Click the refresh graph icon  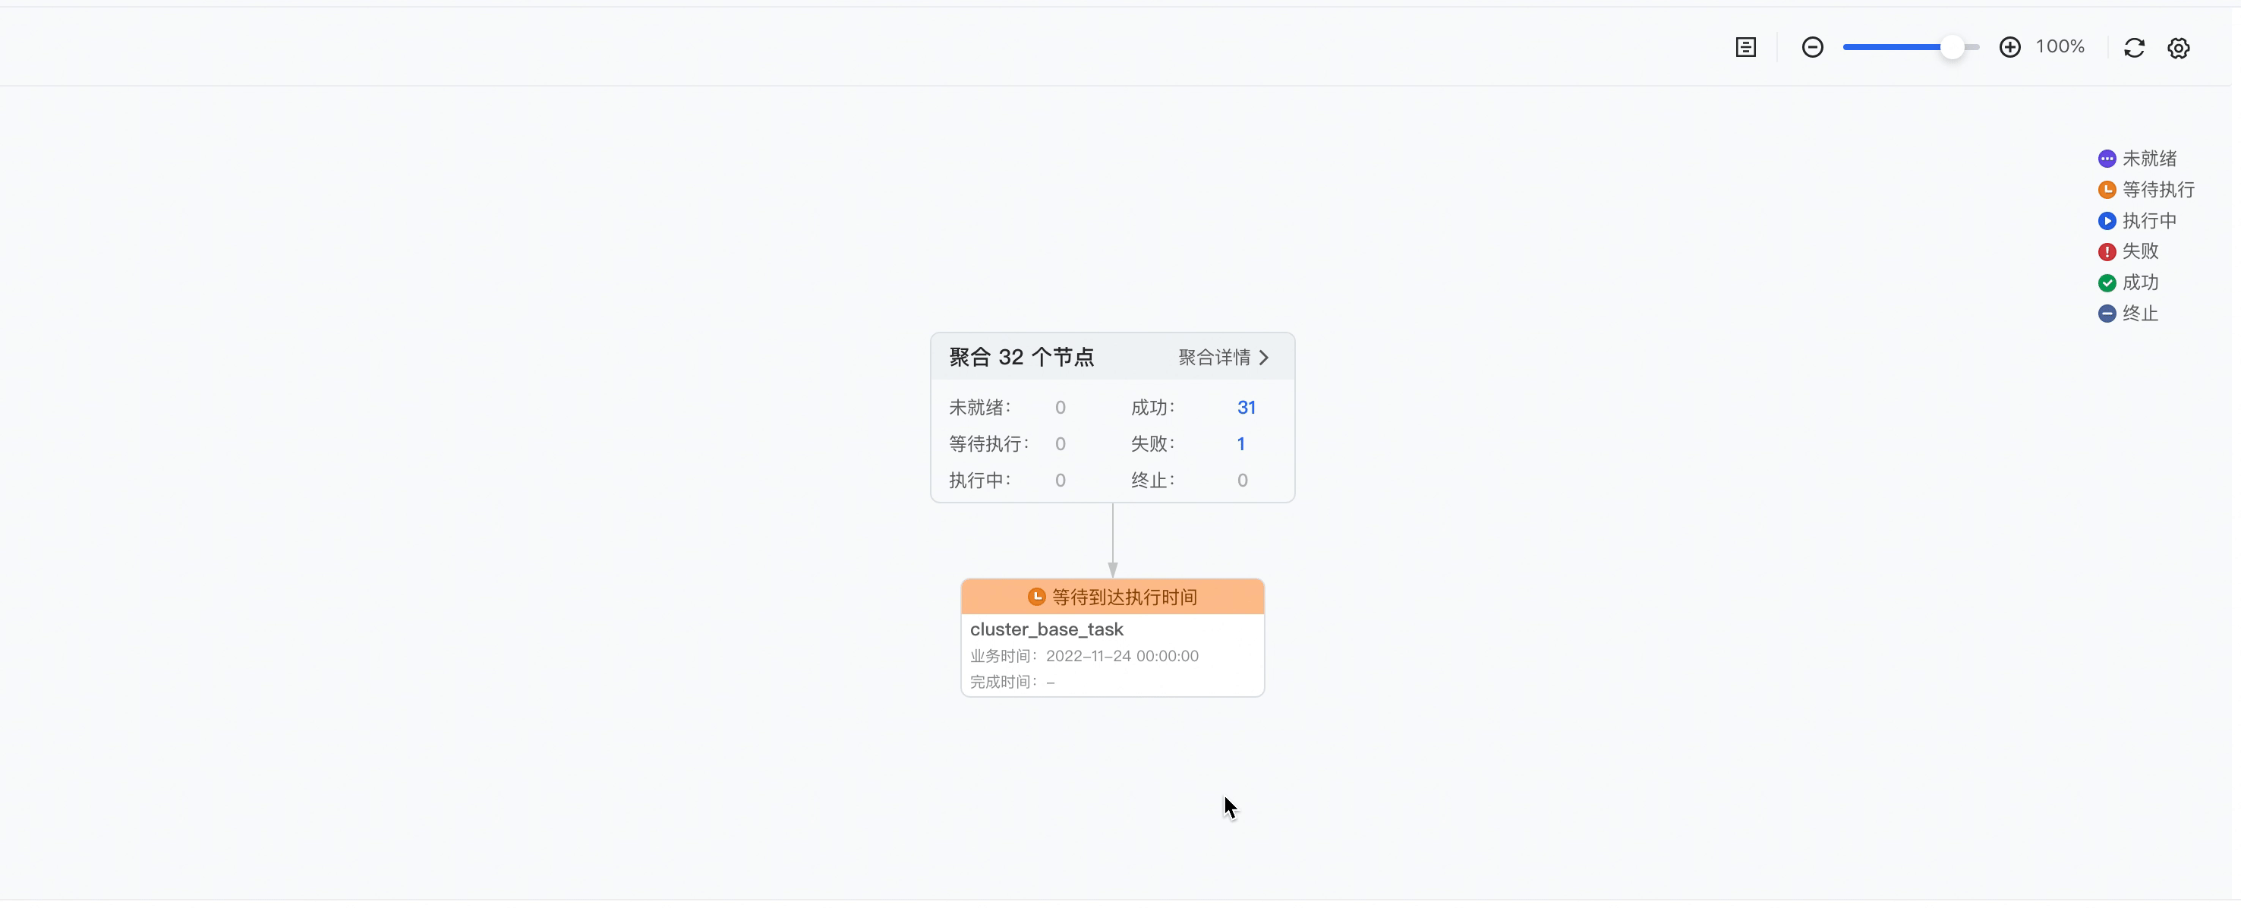pos(2134,47)
